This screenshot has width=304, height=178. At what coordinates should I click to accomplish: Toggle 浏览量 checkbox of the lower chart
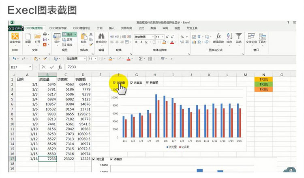pos(94,159)
